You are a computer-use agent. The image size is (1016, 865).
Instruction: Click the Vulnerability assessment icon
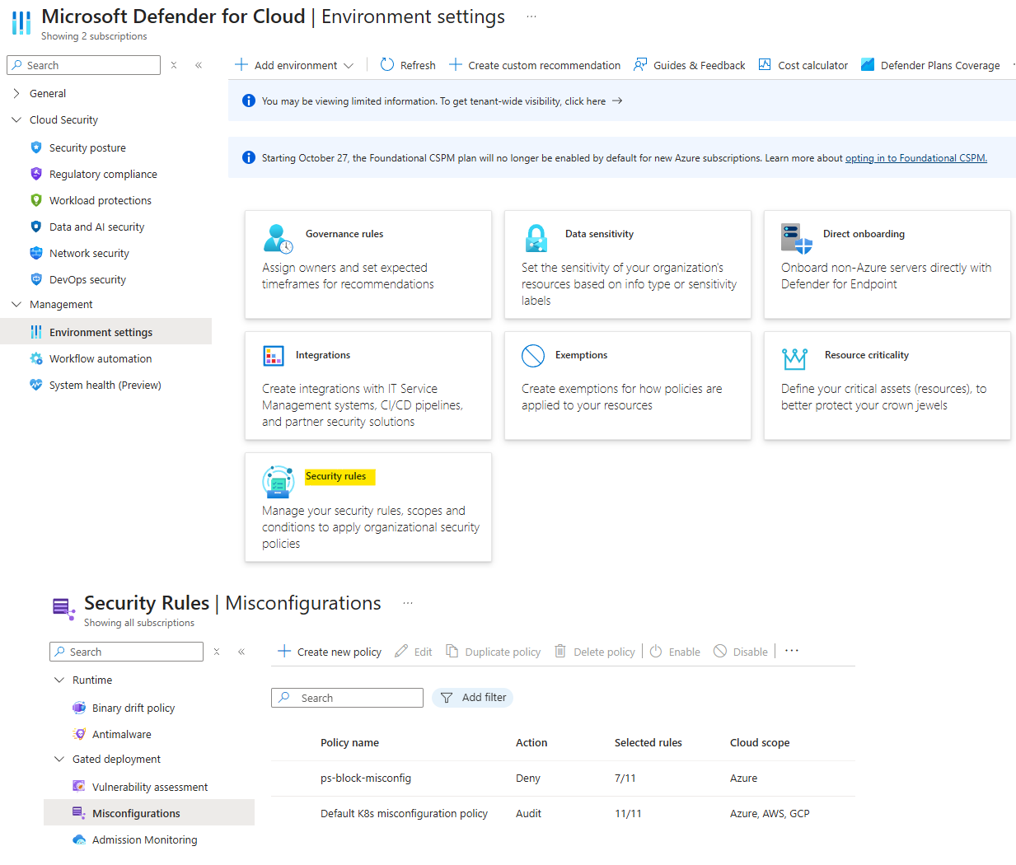[79, 787]
